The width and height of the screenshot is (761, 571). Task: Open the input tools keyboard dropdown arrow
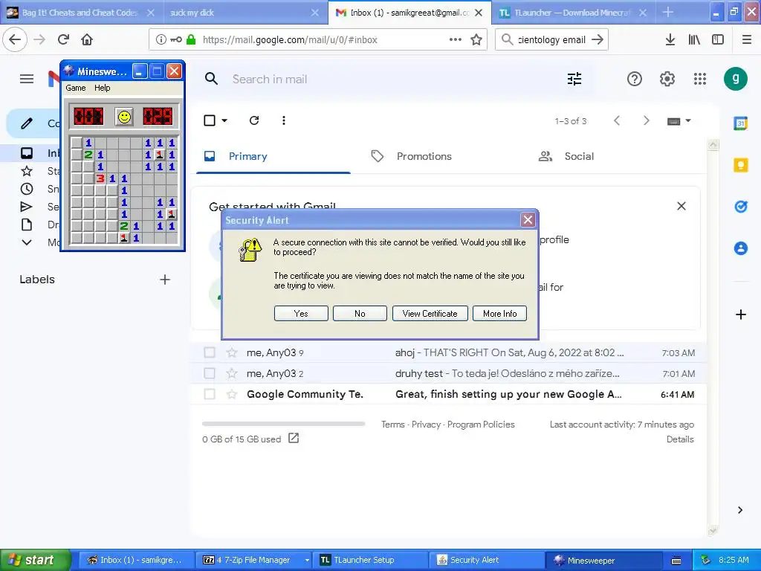coord(687,120)
